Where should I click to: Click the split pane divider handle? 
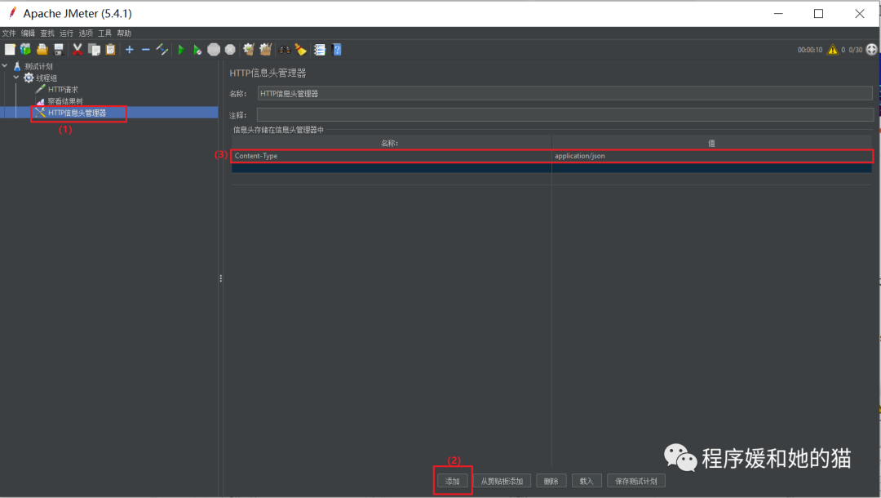(221, 278)
